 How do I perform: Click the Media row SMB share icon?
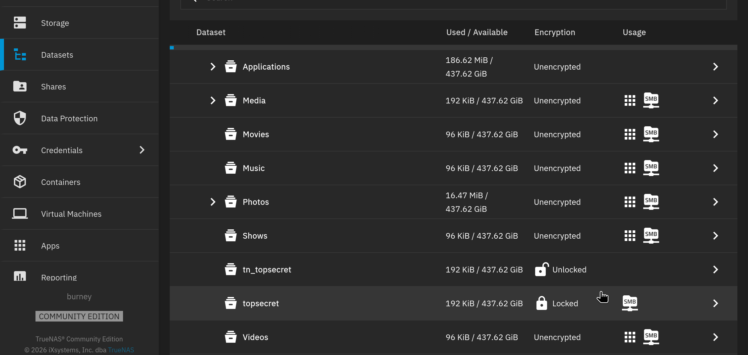point(651,100)
